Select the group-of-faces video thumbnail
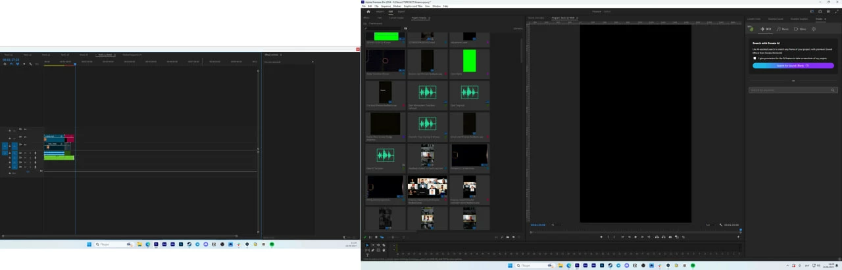This screenshot has width=842, height=270. [x=428, y=187]
